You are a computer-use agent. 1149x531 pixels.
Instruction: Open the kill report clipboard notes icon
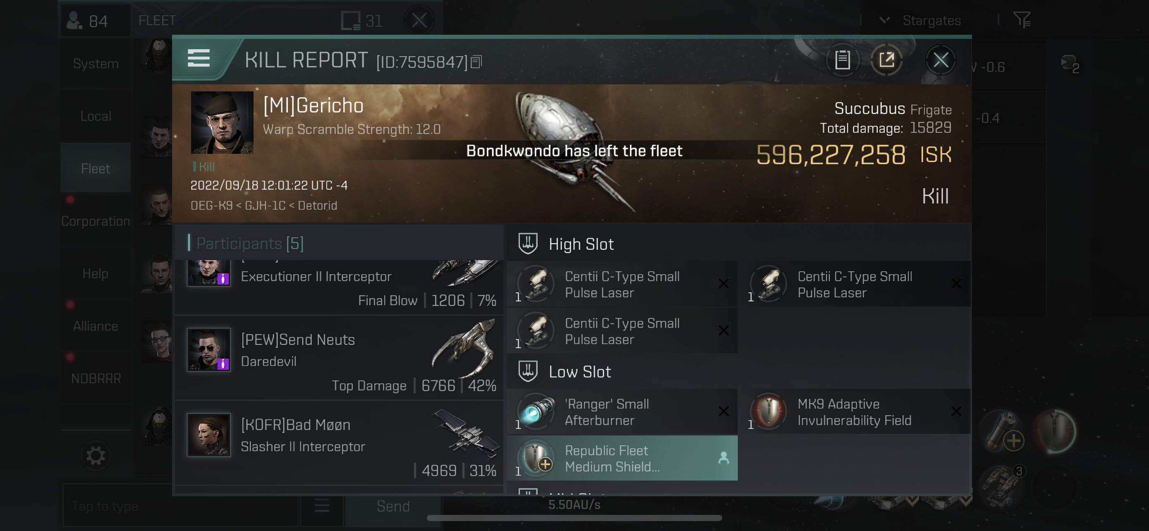click(x=842, y=60)
